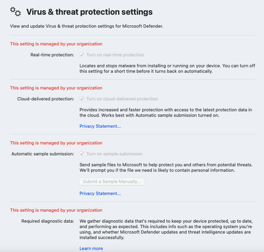This screenshot has height=252, width=264.
Task: Click the Automatic sample submission field label
Action: 43,154
